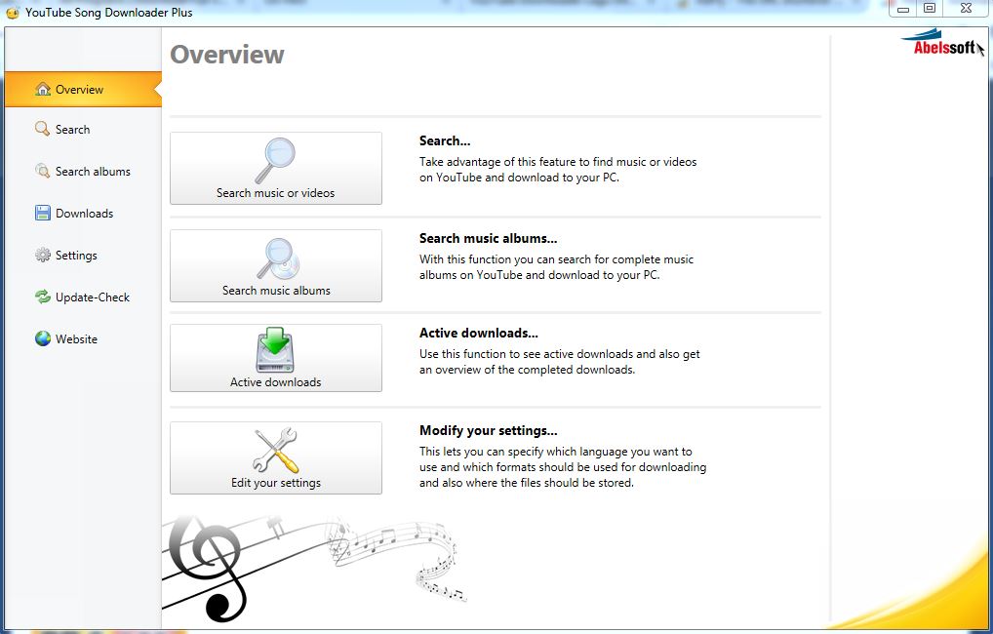Click the Settings gear icon in the sidebar
Image resolution: width=993 pixels, height=634 pixels.
pos(42,256)
